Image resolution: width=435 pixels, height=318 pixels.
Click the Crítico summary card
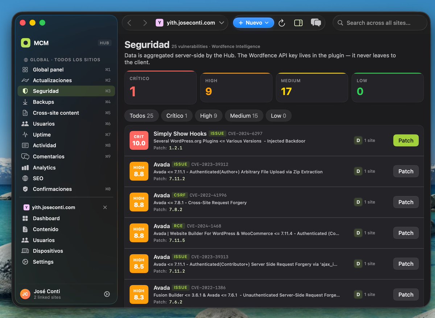[x=161, y=88]
